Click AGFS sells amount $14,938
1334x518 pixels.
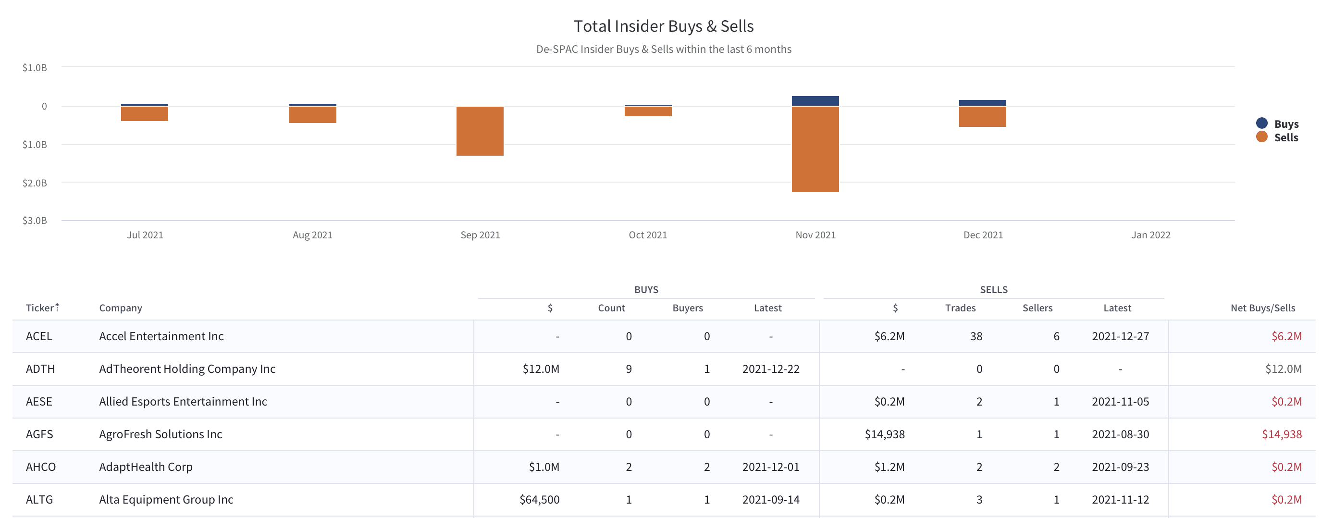pyautogui.click(x=885, y=434)
